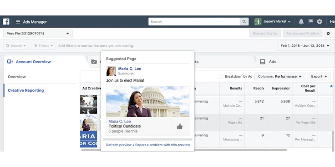This screenshot has width=335, height=167.
Task: Open the notifications bell
Action: click(x=301, y=21)
